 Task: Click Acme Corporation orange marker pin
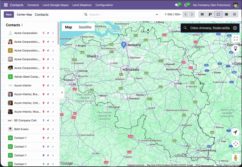coord(44,33)
